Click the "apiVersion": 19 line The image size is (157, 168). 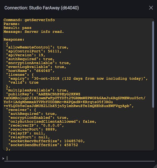pyautogui.click(x=26, y=55)
